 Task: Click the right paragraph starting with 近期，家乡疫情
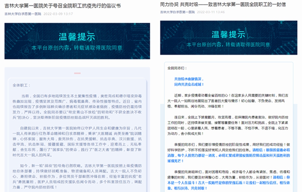coord(229,101)
